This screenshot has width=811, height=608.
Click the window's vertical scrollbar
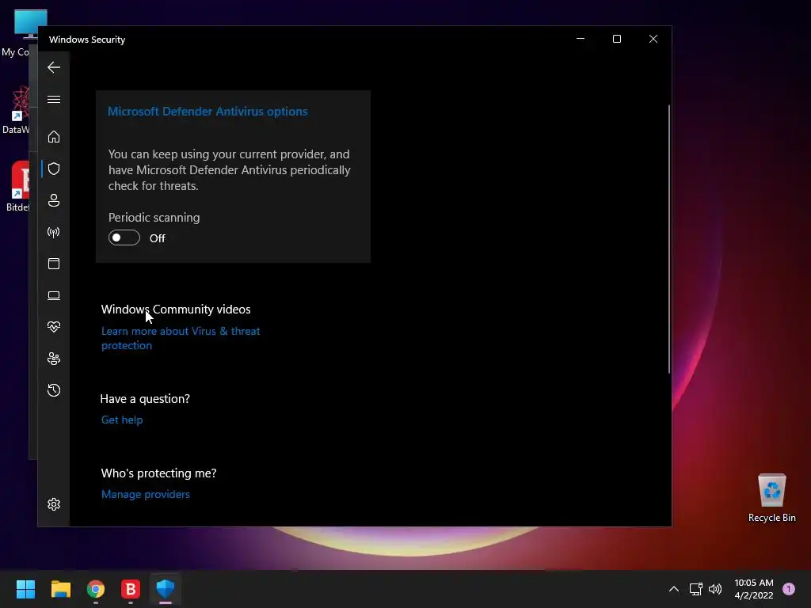click(668, 239)
